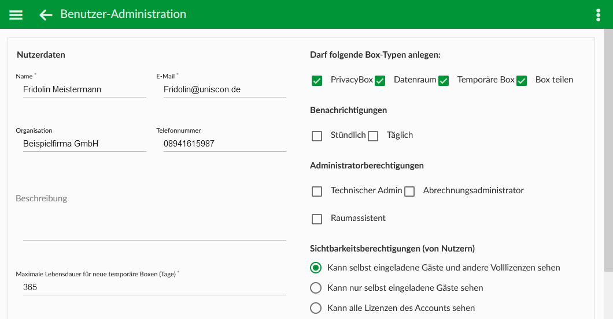Enable the Raumassistent checkbox
Viewport: 613px width, 319px height.
coord(317,219)
